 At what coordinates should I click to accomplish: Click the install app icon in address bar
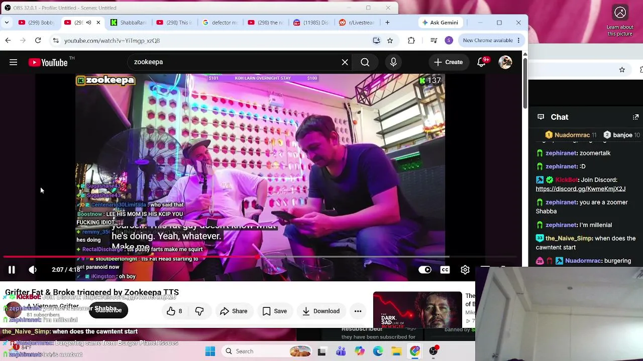(376, 41)
